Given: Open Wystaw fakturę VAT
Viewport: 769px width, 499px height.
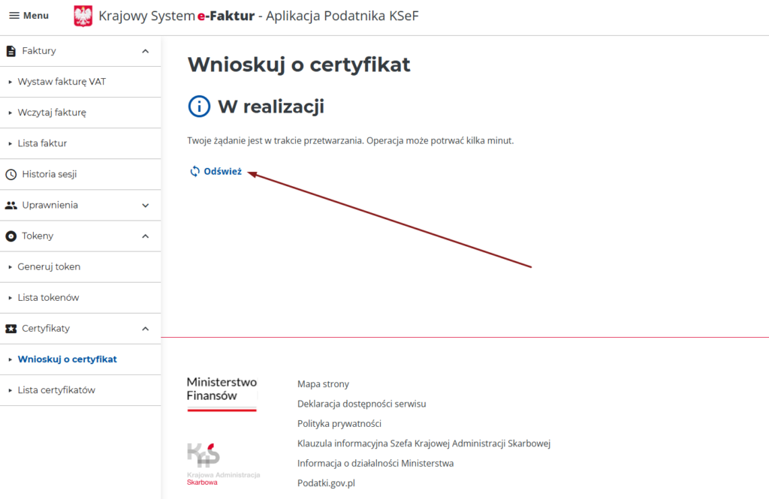Looking at the screenshot, I should coord(62,82).
